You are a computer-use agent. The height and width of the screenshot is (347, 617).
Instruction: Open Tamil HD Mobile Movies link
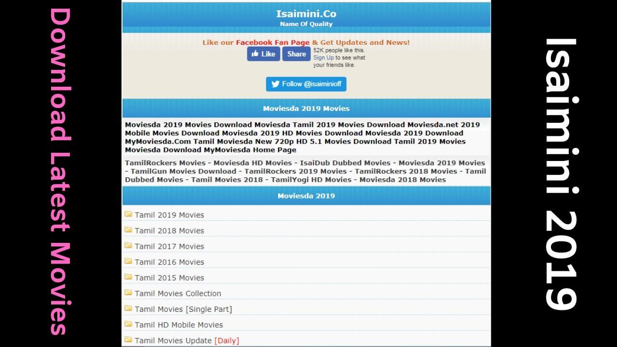click(x=179, y=325)
